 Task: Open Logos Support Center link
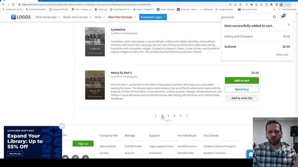click(x=161, y=147)
